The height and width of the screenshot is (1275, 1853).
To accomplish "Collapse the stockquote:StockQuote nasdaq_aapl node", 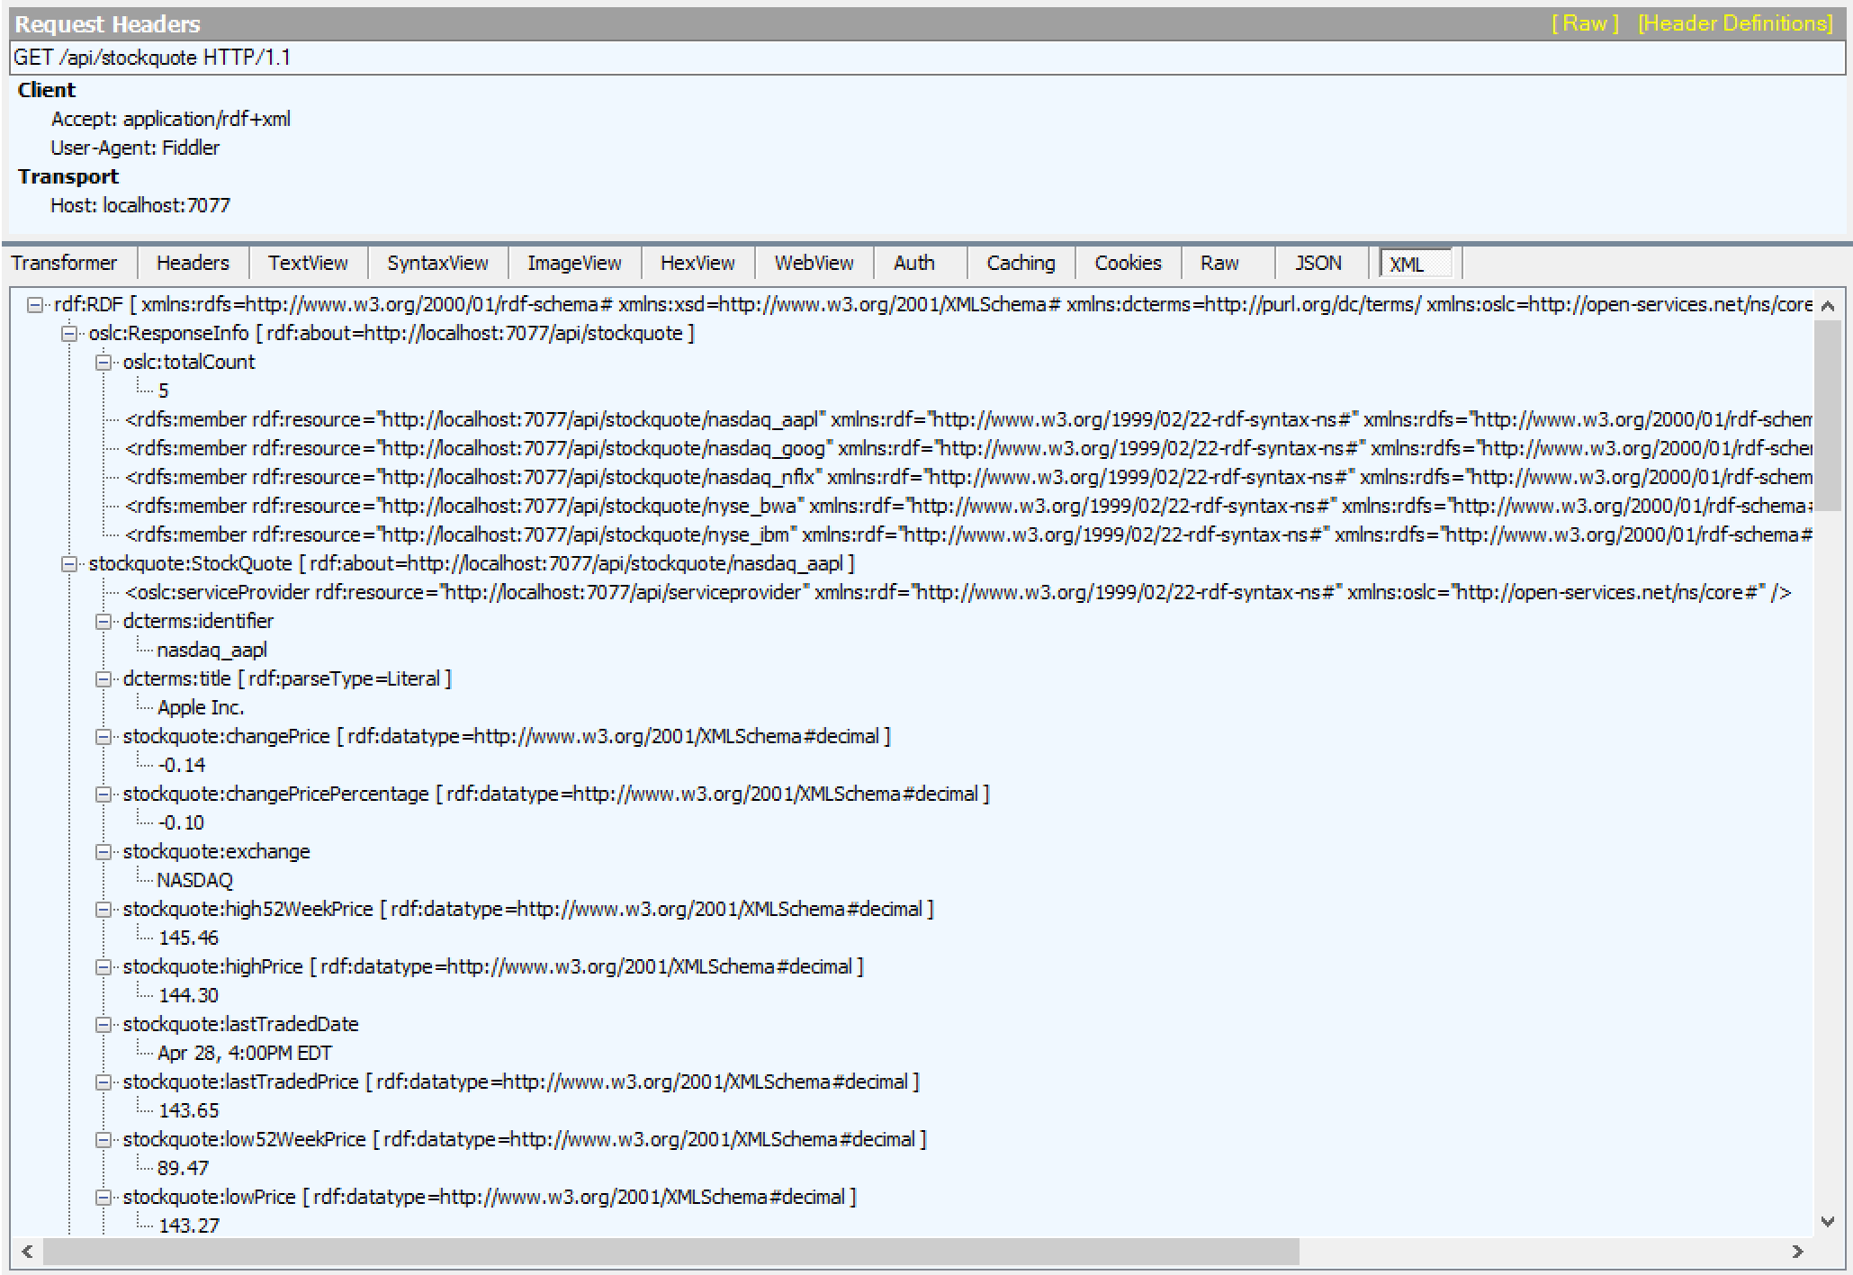I will click(69, 564).
